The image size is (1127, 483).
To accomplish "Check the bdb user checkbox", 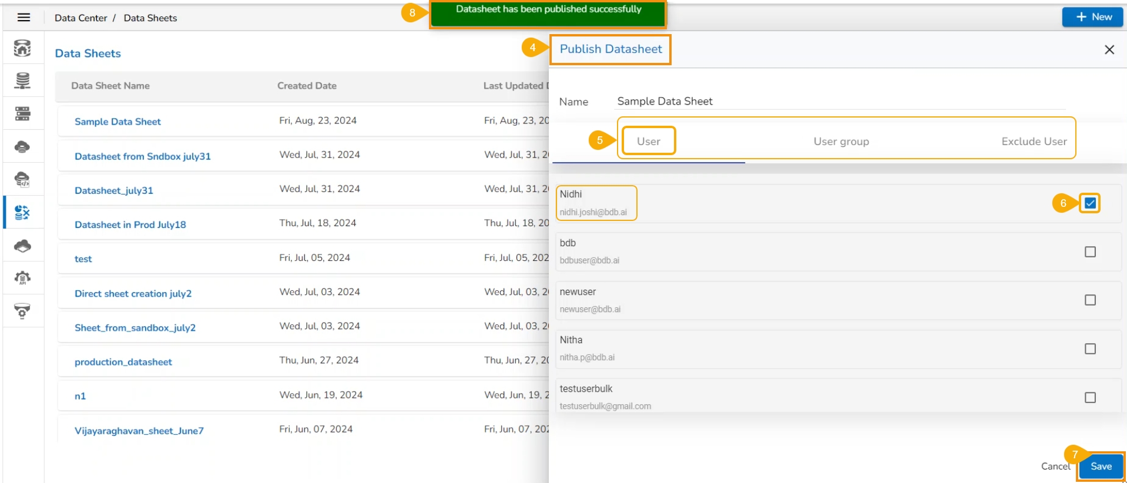I will click(1090, 252).
